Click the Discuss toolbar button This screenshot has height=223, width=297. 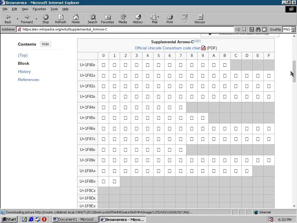200,19
